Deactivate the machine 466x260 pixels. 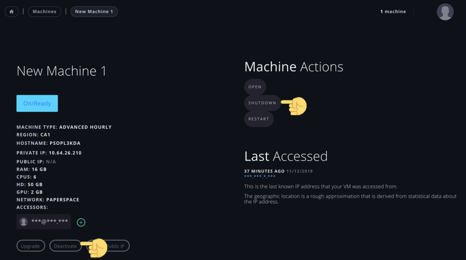tap(65, 246)
